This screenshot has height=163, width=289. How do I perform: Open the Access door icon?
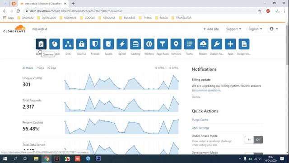pos(108,44)
